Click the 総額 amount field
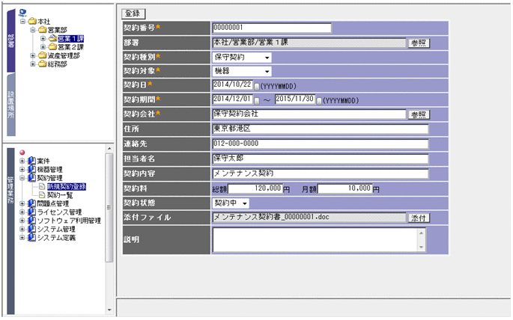The image size is (513, 320). coord(255,188)
